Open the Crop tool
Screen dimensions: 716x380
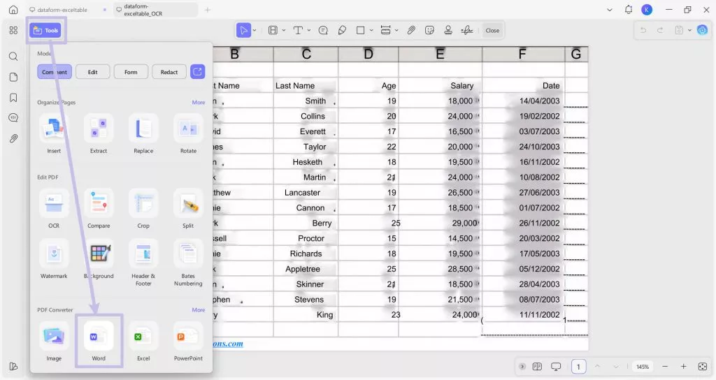coord(143,208)
